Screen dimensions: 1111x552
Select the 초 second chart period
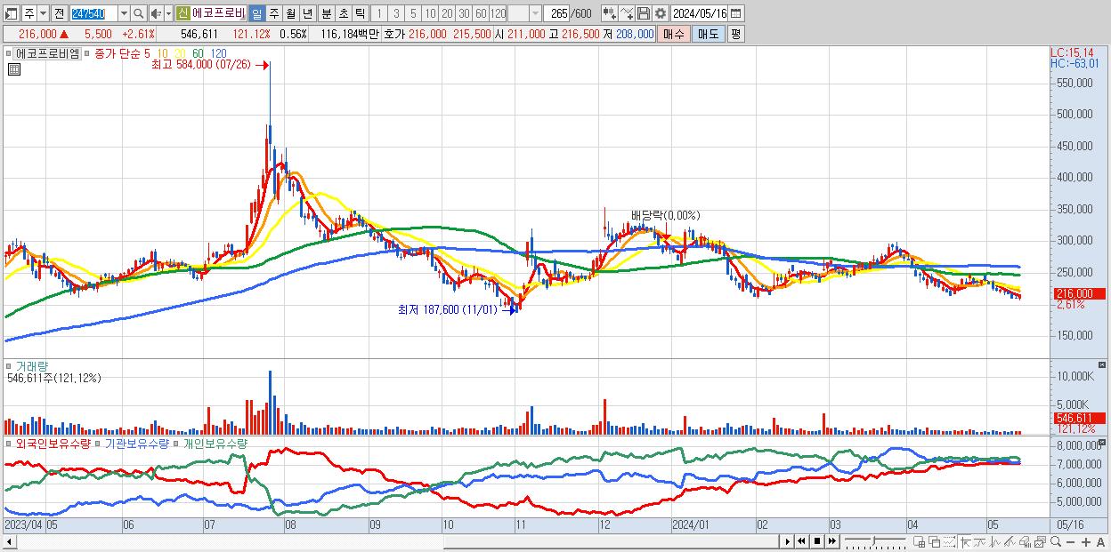pos(342,13)
